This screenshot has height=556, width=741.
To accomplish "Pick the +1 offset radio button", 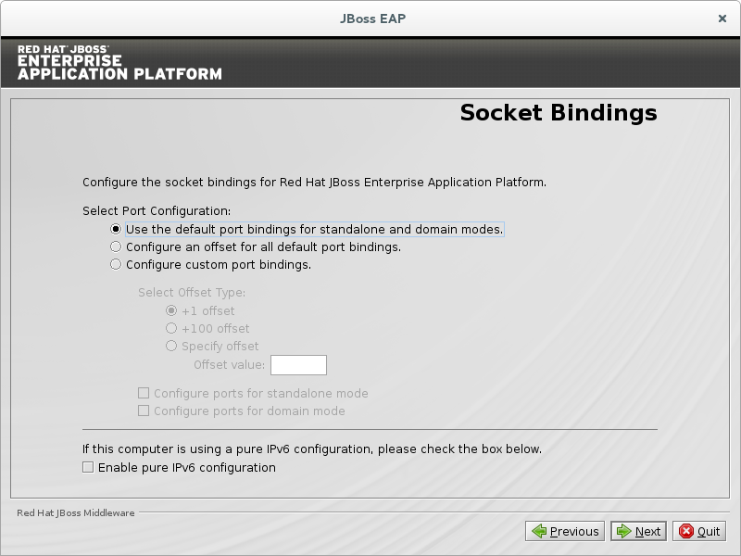I will click(x=171, y=310).
